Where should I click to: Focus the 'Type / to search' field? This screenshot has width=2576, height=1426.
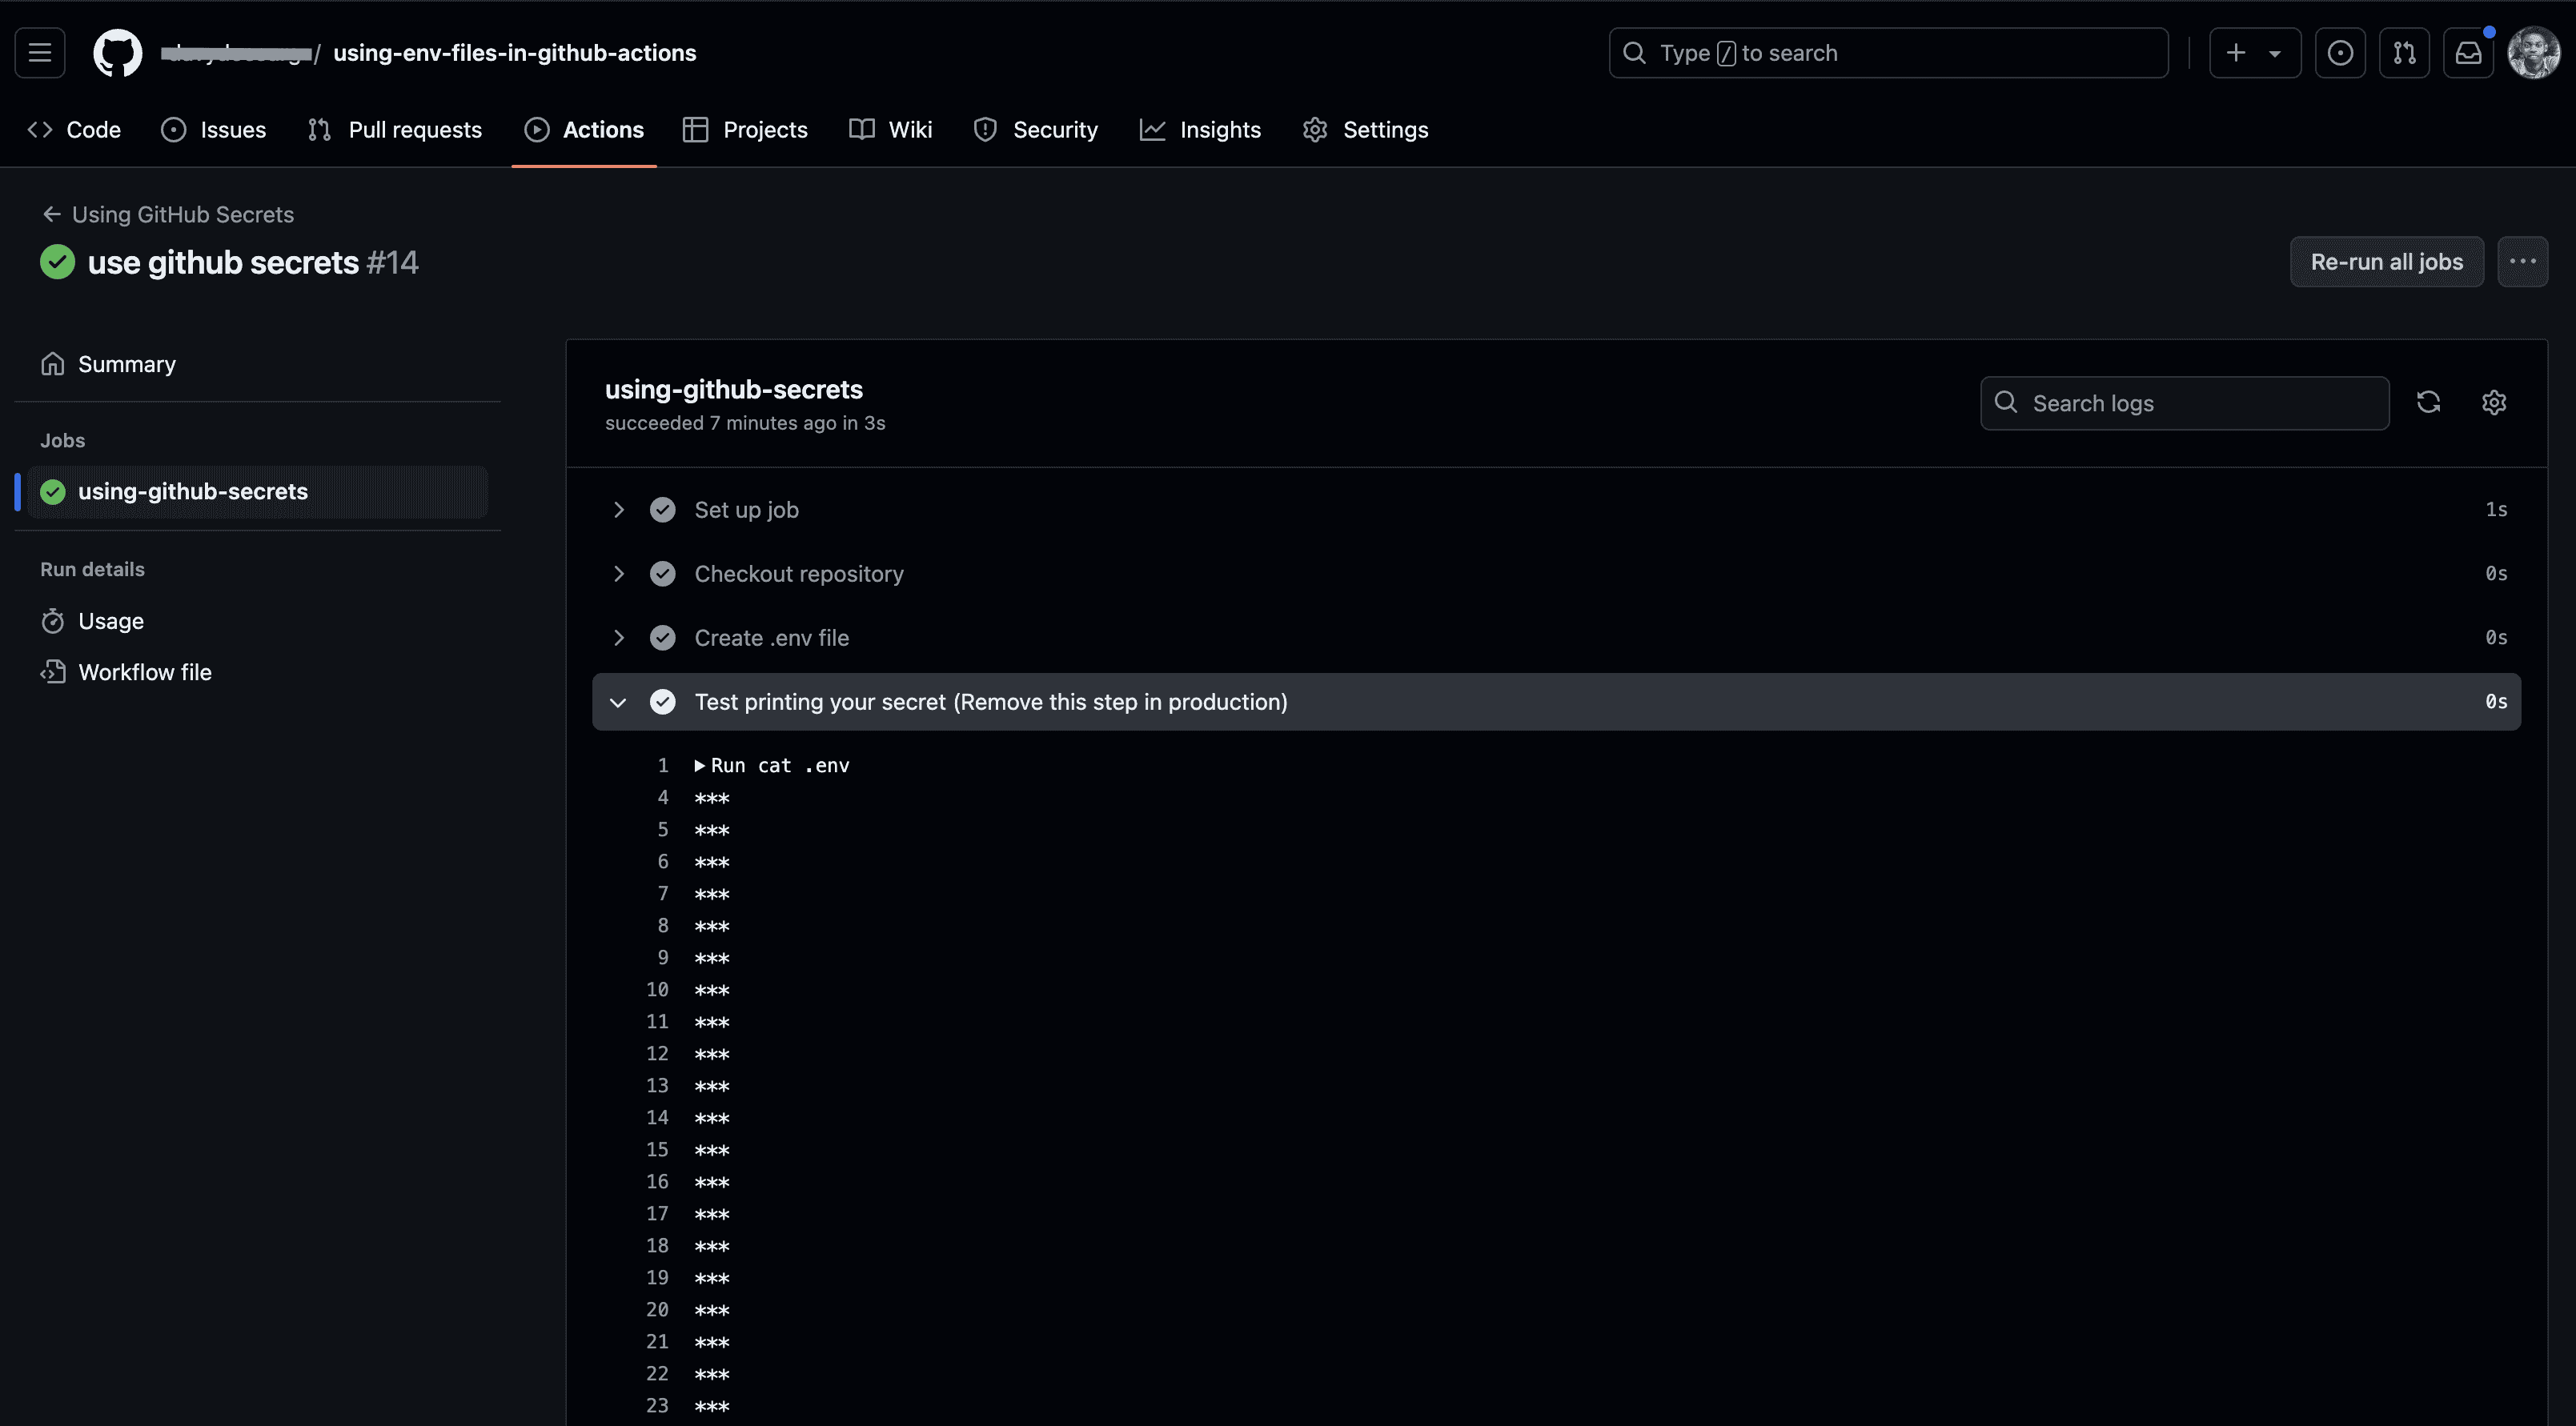(x=1888, y=53)
